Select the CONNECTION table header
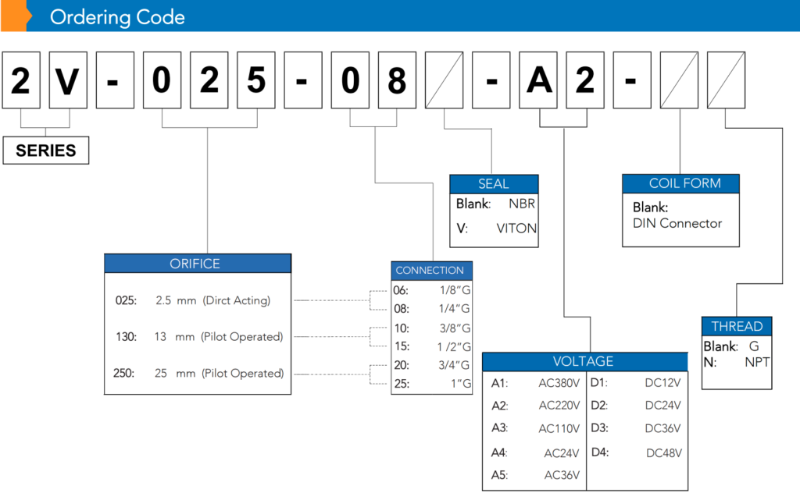The height and width of the screenshot is (493, 800). point(430,271)
